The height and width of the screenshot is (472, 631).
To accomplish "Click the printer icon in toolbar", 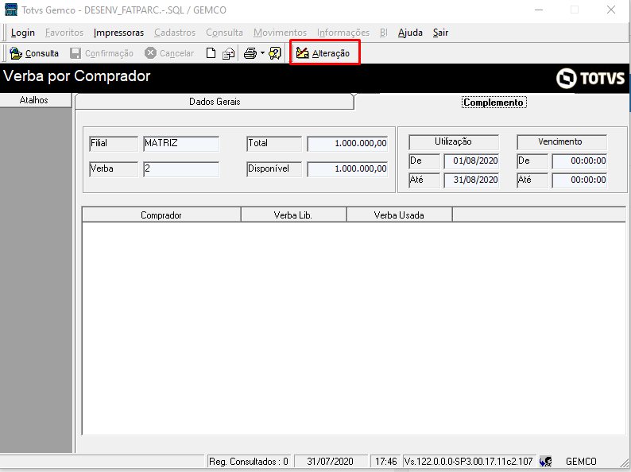I will pyautogui.click(x=250, y=53).
